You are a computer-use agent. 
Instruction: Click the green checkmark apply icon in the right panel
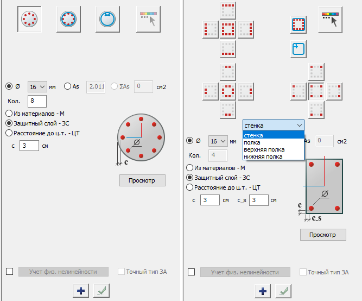[282, 291]
